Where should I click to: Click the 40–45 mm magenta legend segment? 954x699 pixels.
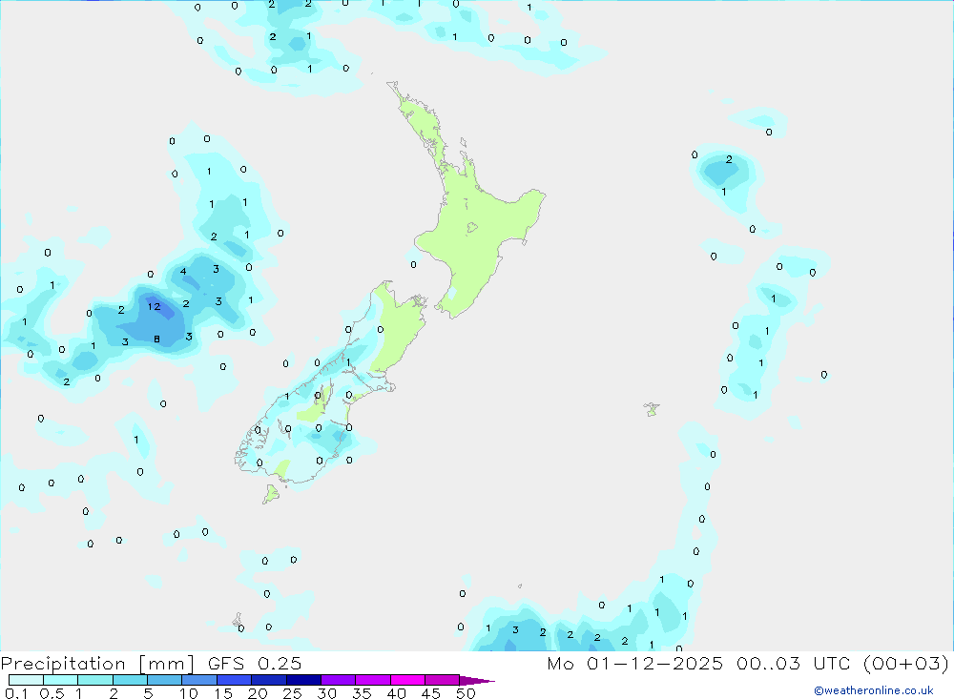407,680
